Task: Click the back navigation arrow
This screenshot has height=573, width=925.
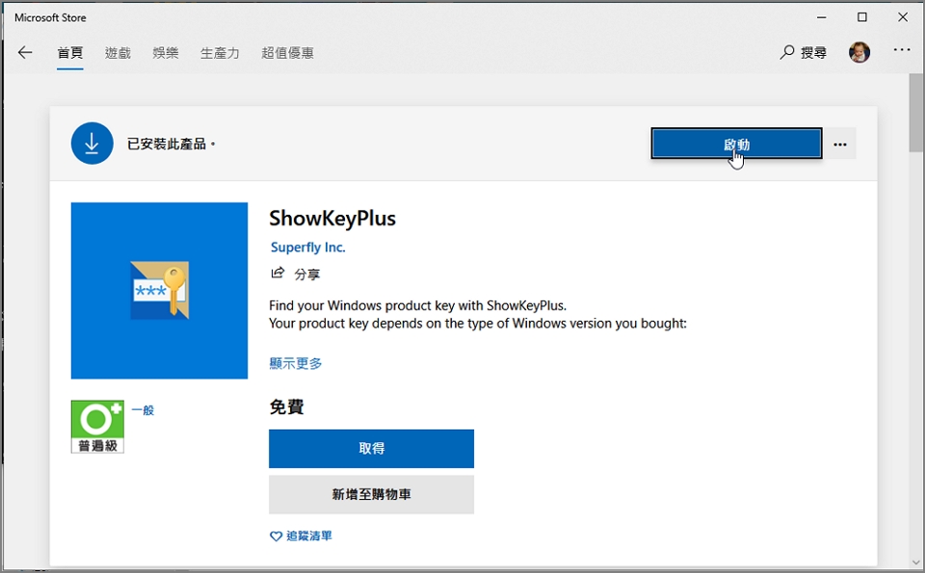Action: [x=25, y=53]
